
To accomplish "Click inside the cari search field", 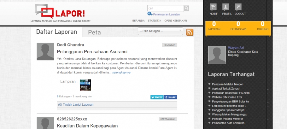I will click(x=165, y=8).
